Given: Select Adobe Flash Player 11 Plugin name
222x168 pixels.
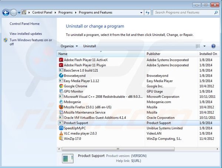Looking at the screenshot, I should [85, 65].
